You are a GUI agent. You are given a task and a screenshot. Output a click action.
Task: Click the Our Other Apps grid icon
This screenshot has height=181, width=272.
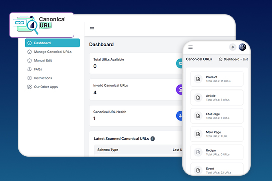click(x=30, y=87)
